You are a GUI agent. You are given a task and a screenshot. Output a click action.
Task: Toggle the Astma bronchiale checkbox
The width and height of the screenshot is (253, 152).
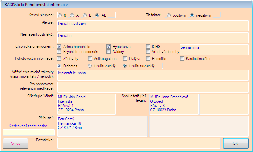(60, 47)
